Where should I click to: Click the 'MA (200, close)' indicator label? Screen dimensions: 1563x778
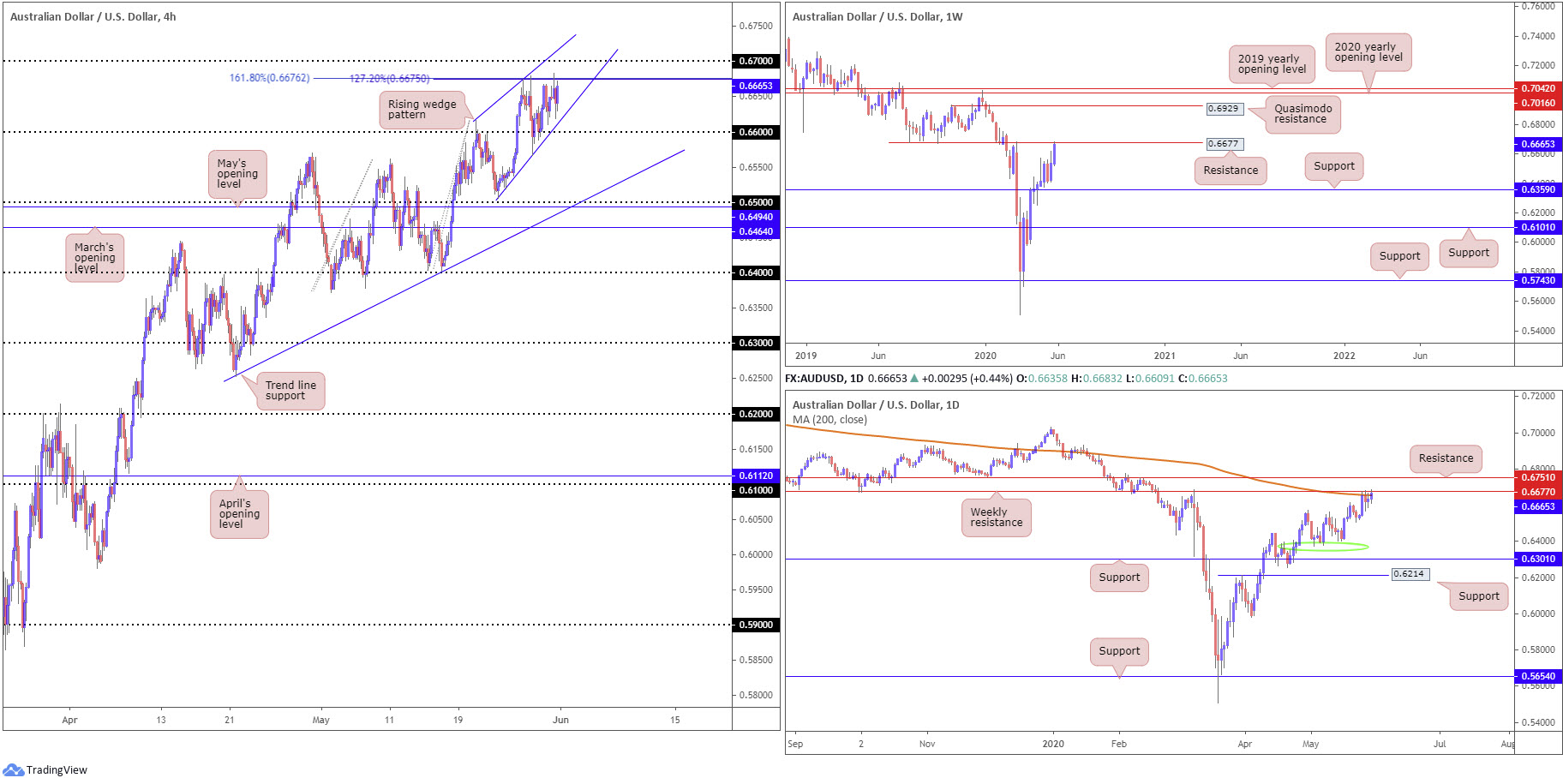(x=829, y=420)
